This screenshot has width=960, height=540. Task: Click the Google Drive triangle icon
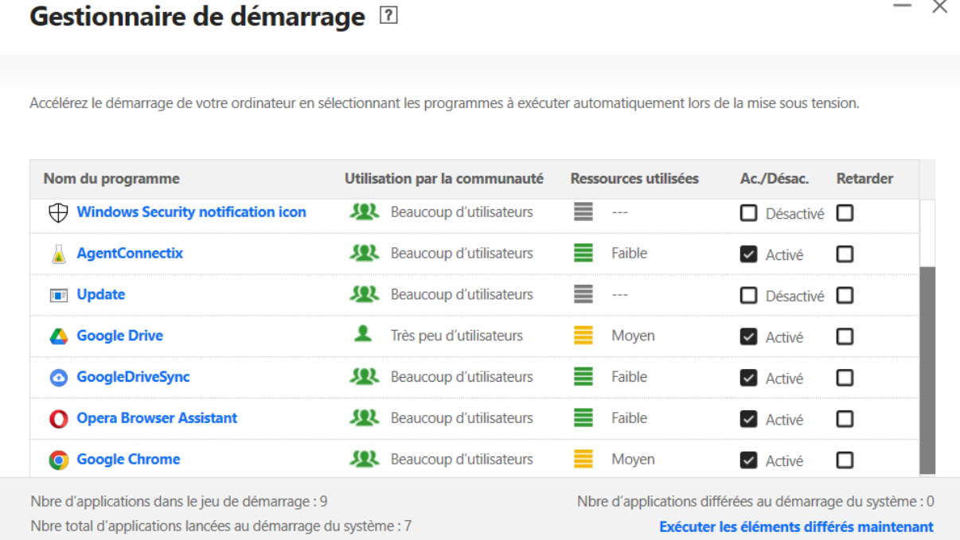coord(56,336)
